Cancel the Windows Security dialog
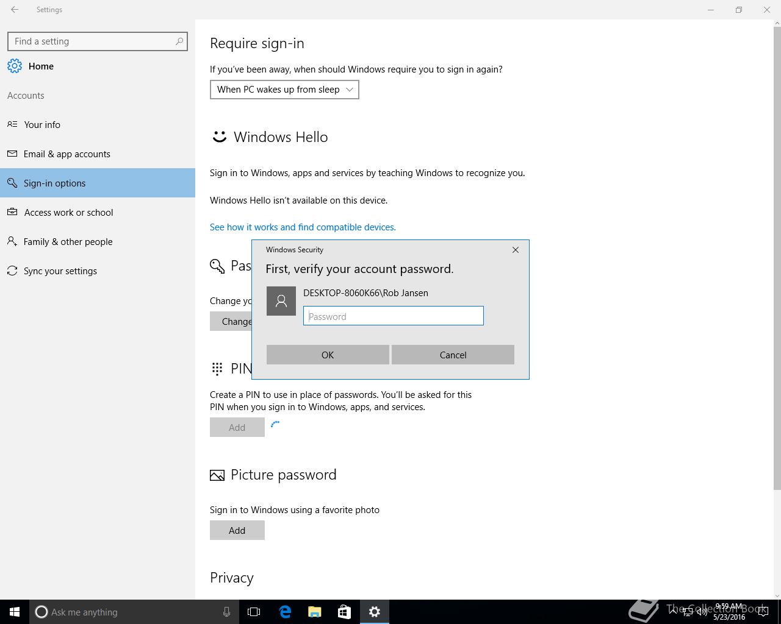The width and height of the screenshot is (781, 624). point(453,355)
